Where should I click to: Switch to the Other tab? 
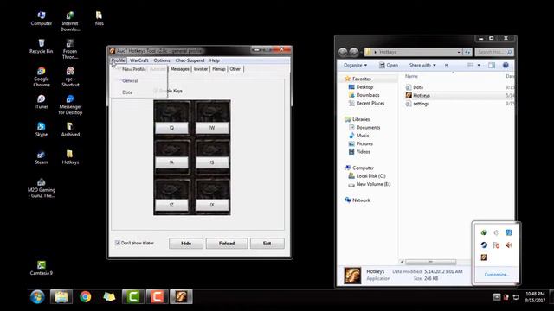(235, 69)
